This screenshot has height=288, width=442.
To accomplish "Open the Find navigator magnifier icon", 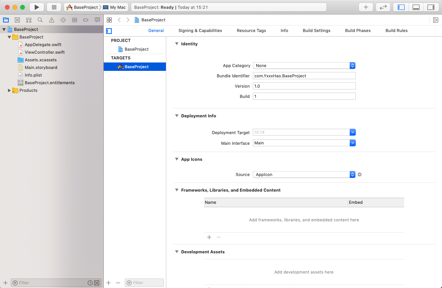I will pos(40,20).
